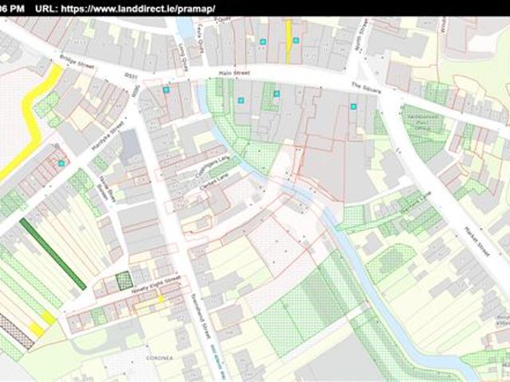Click the cyan marker beside Long Quay
This screenshot has height=382, width=510.
(166, 91)
